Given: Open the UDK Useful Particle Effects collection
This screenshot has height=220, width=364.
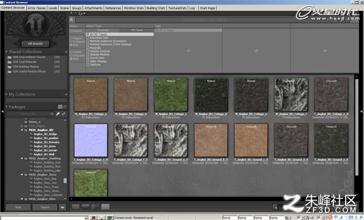Looking at the screenshot, I should (x=33, y=72).
